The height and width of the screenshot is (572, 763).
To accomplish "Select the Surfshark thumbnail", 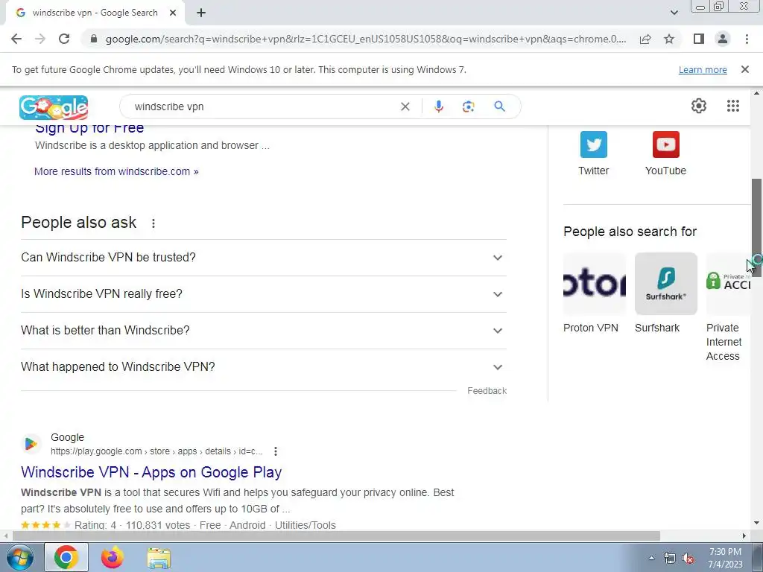I will (665, 284).
